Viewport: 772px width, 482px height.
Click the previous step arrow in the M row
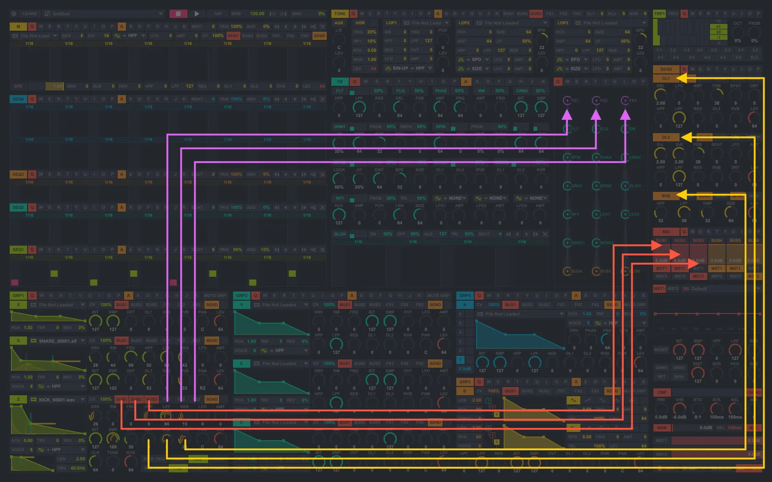286,27
